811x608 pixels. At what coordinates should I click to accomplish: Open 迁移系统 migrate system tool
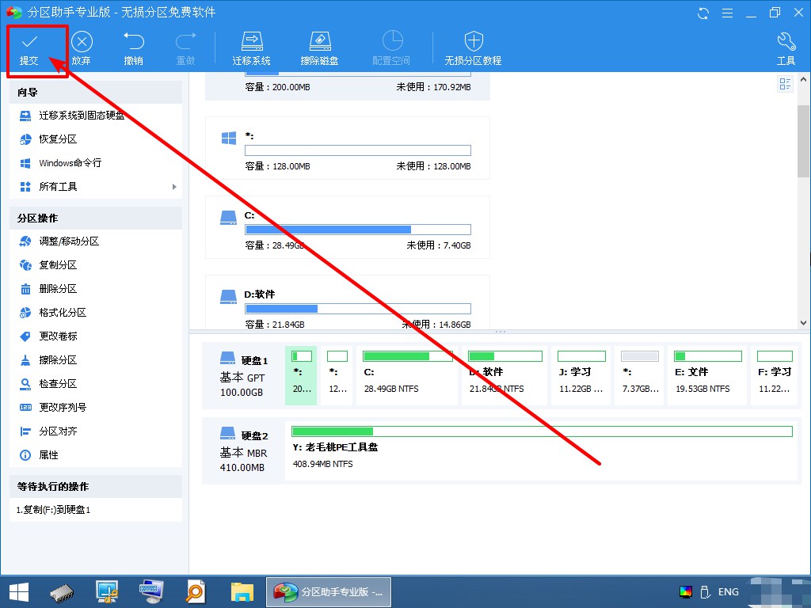tap(251, 50)
